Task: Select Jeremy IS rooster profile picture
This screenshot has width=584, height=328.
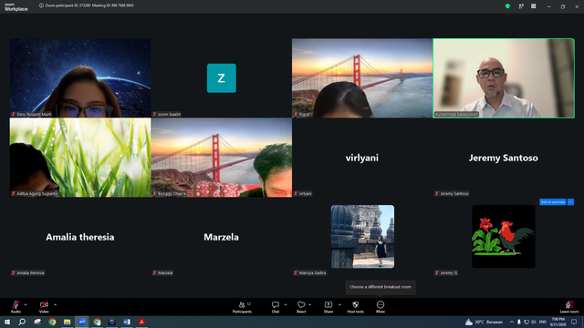Action: [504, 237]
